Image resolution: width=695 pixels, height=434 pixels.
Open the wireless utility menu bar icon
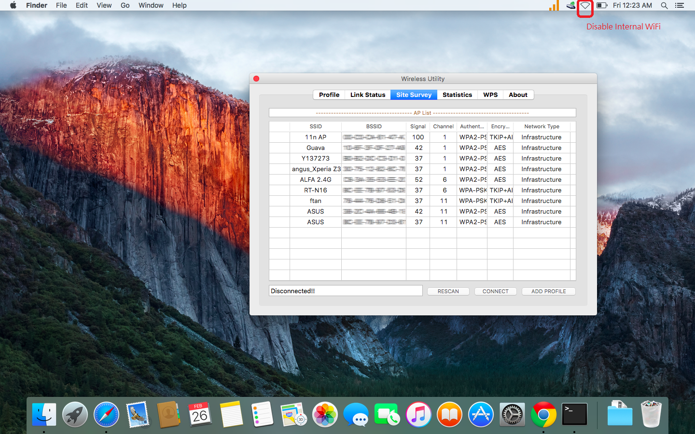tap(571, 6)
